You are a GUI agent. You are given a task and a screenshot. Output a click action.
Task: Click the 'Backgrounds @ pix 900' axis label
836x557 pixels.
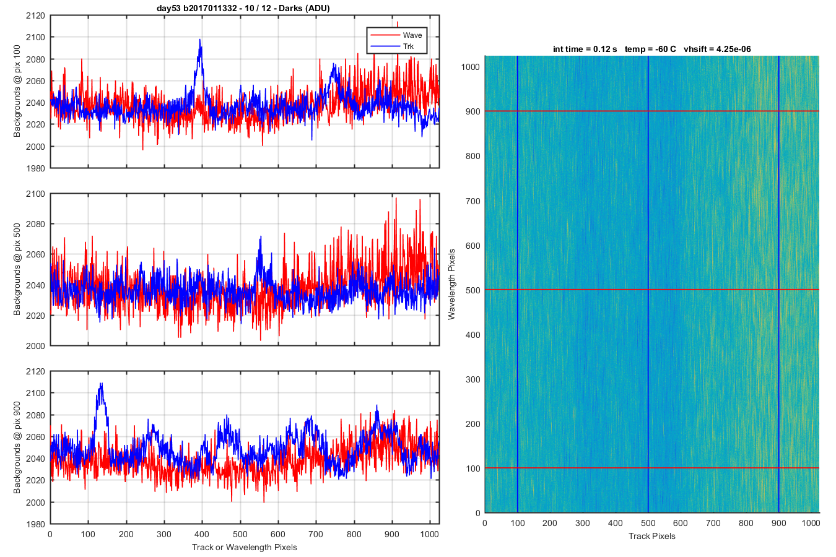point(17,447)
